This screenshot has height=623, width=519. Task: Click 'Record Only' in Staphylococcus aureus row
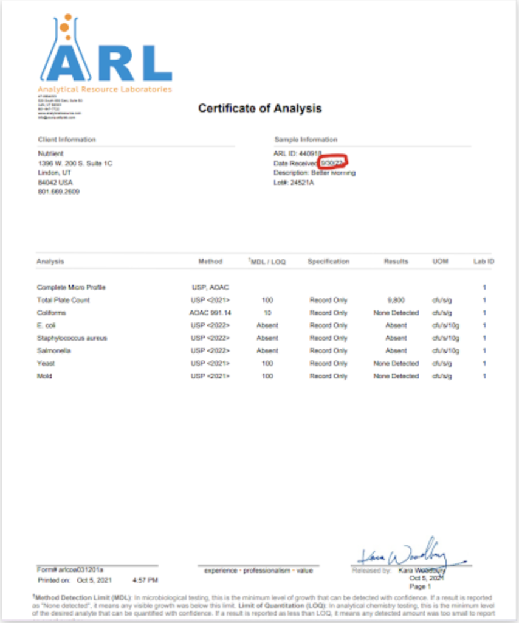click(x=329, y=338)
